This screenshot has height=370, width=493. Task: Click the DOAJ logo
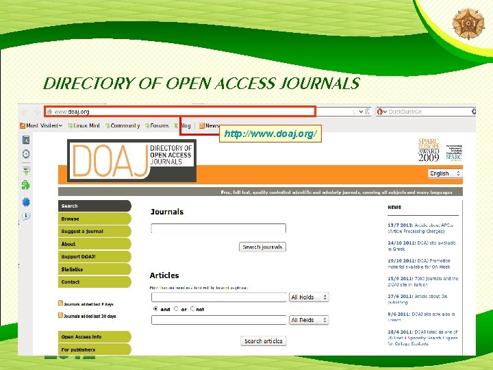pos(131,161)
